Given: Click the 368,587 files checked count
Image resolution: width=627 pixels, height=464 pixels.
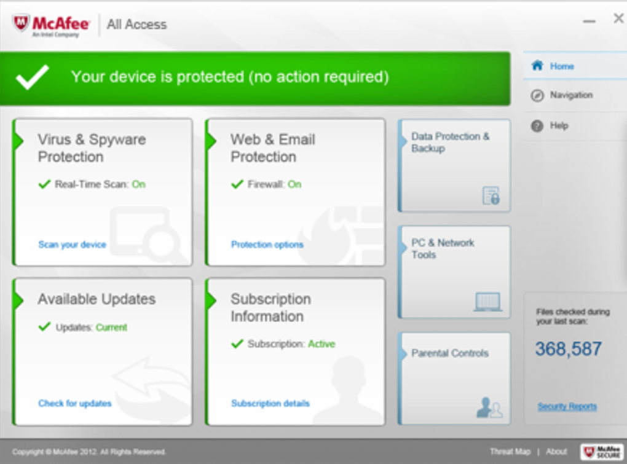Looking at the screenshot, I should pyautogui.click(x=568, y=349).
